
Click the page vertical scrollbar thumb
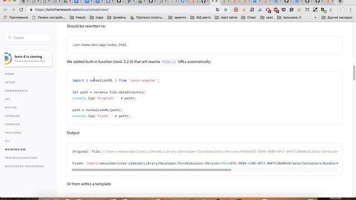[x=354, y=73]
